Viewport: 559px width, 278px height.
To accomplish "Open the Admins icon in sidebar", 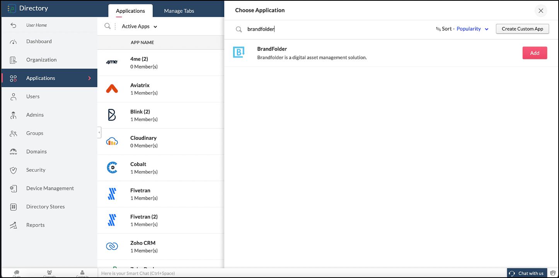I will click(13, 115).
